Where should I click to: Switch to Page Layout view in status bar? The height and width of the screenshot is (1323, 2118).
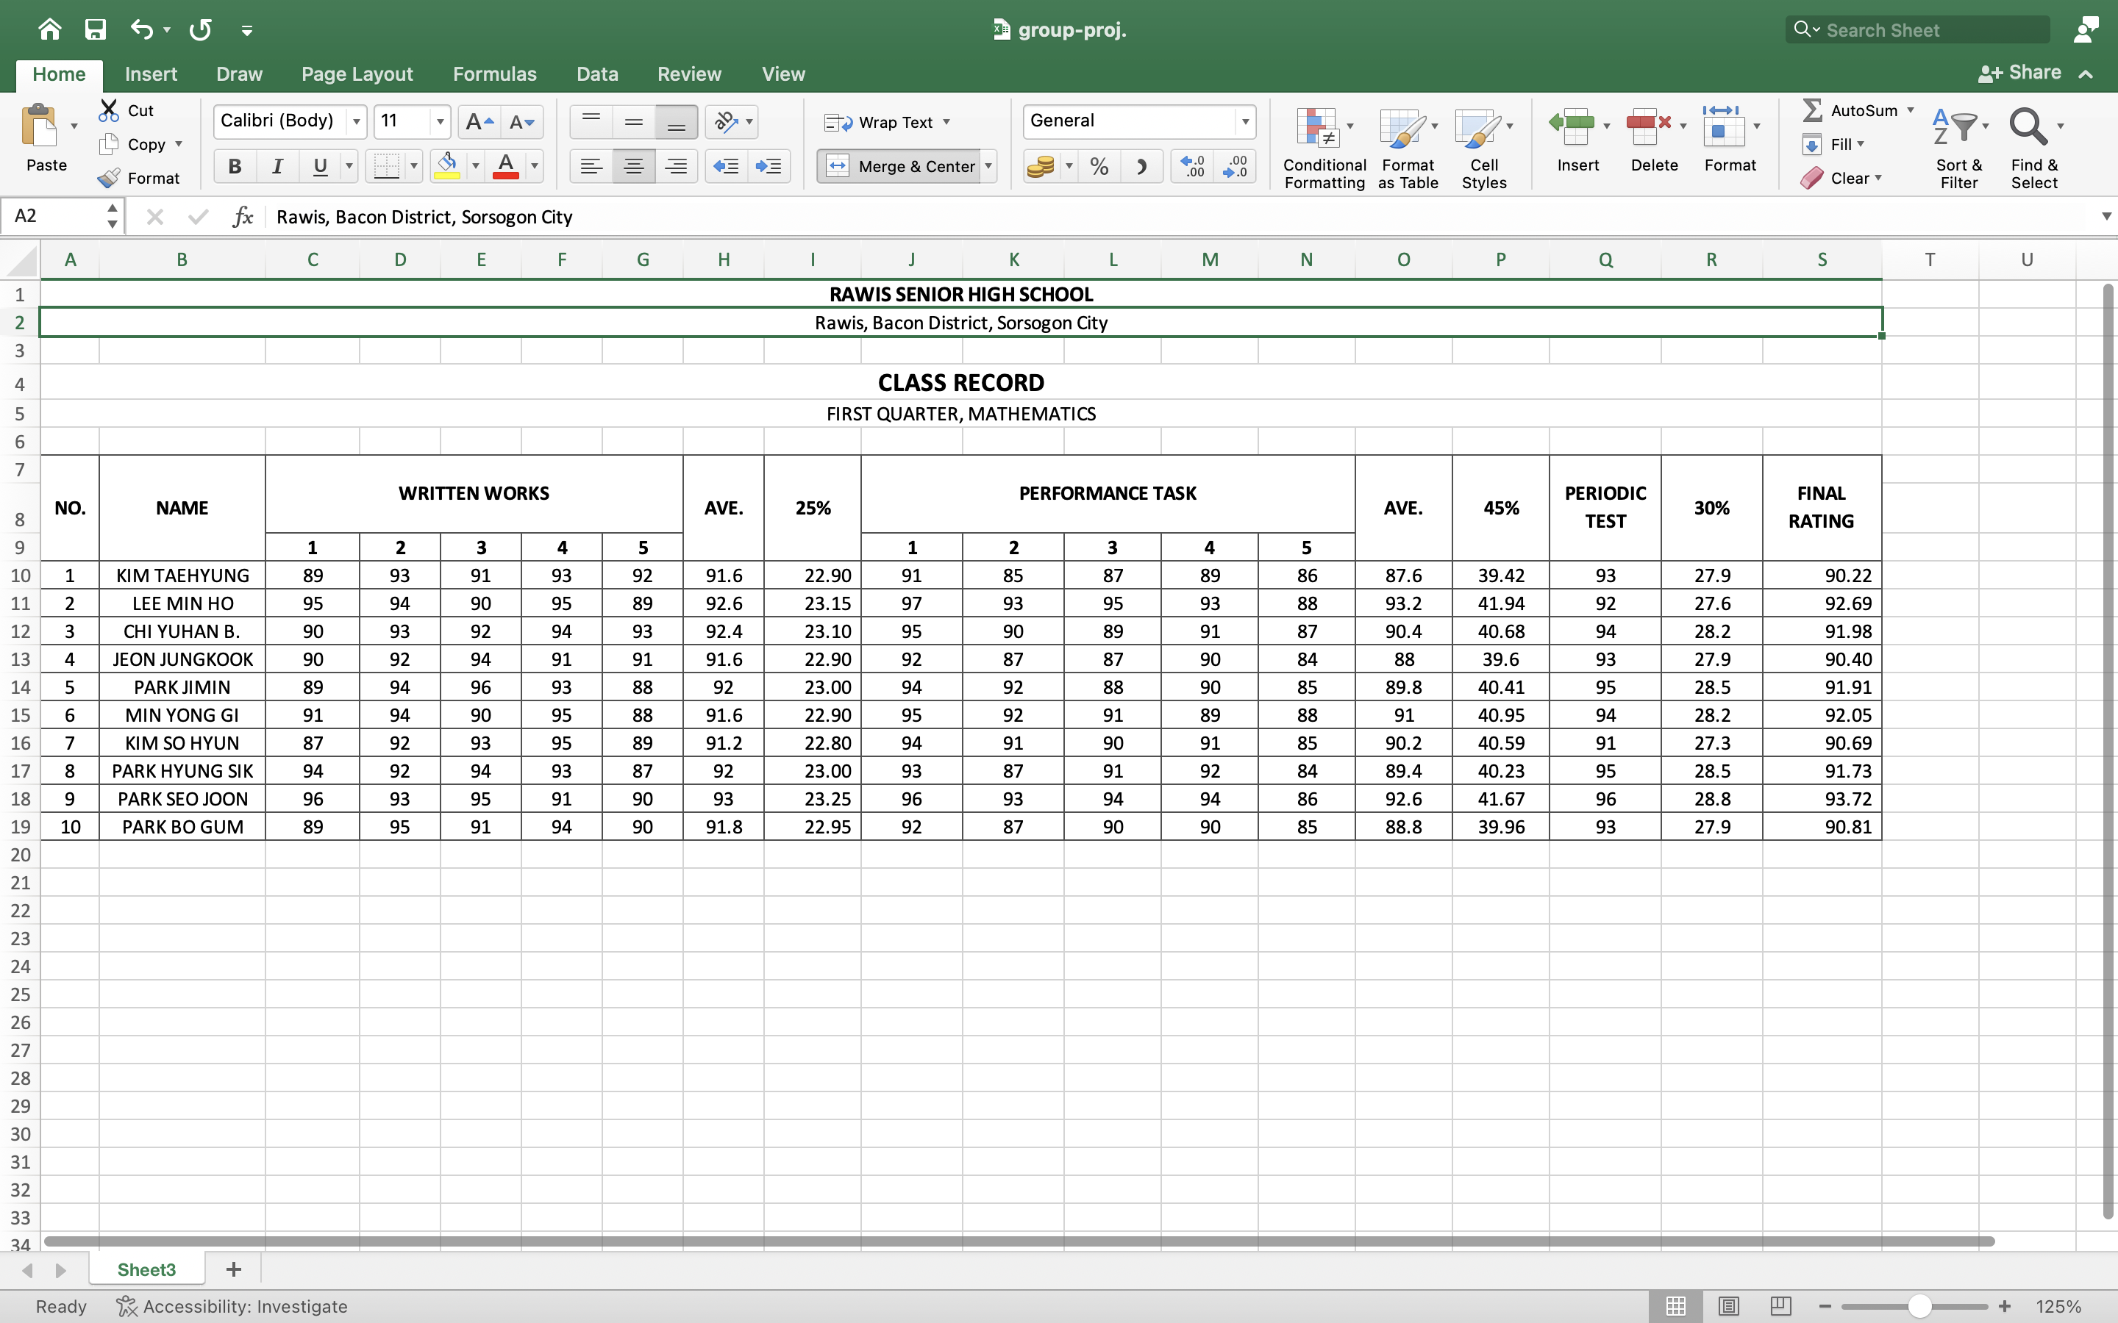coord(1727,1305)
